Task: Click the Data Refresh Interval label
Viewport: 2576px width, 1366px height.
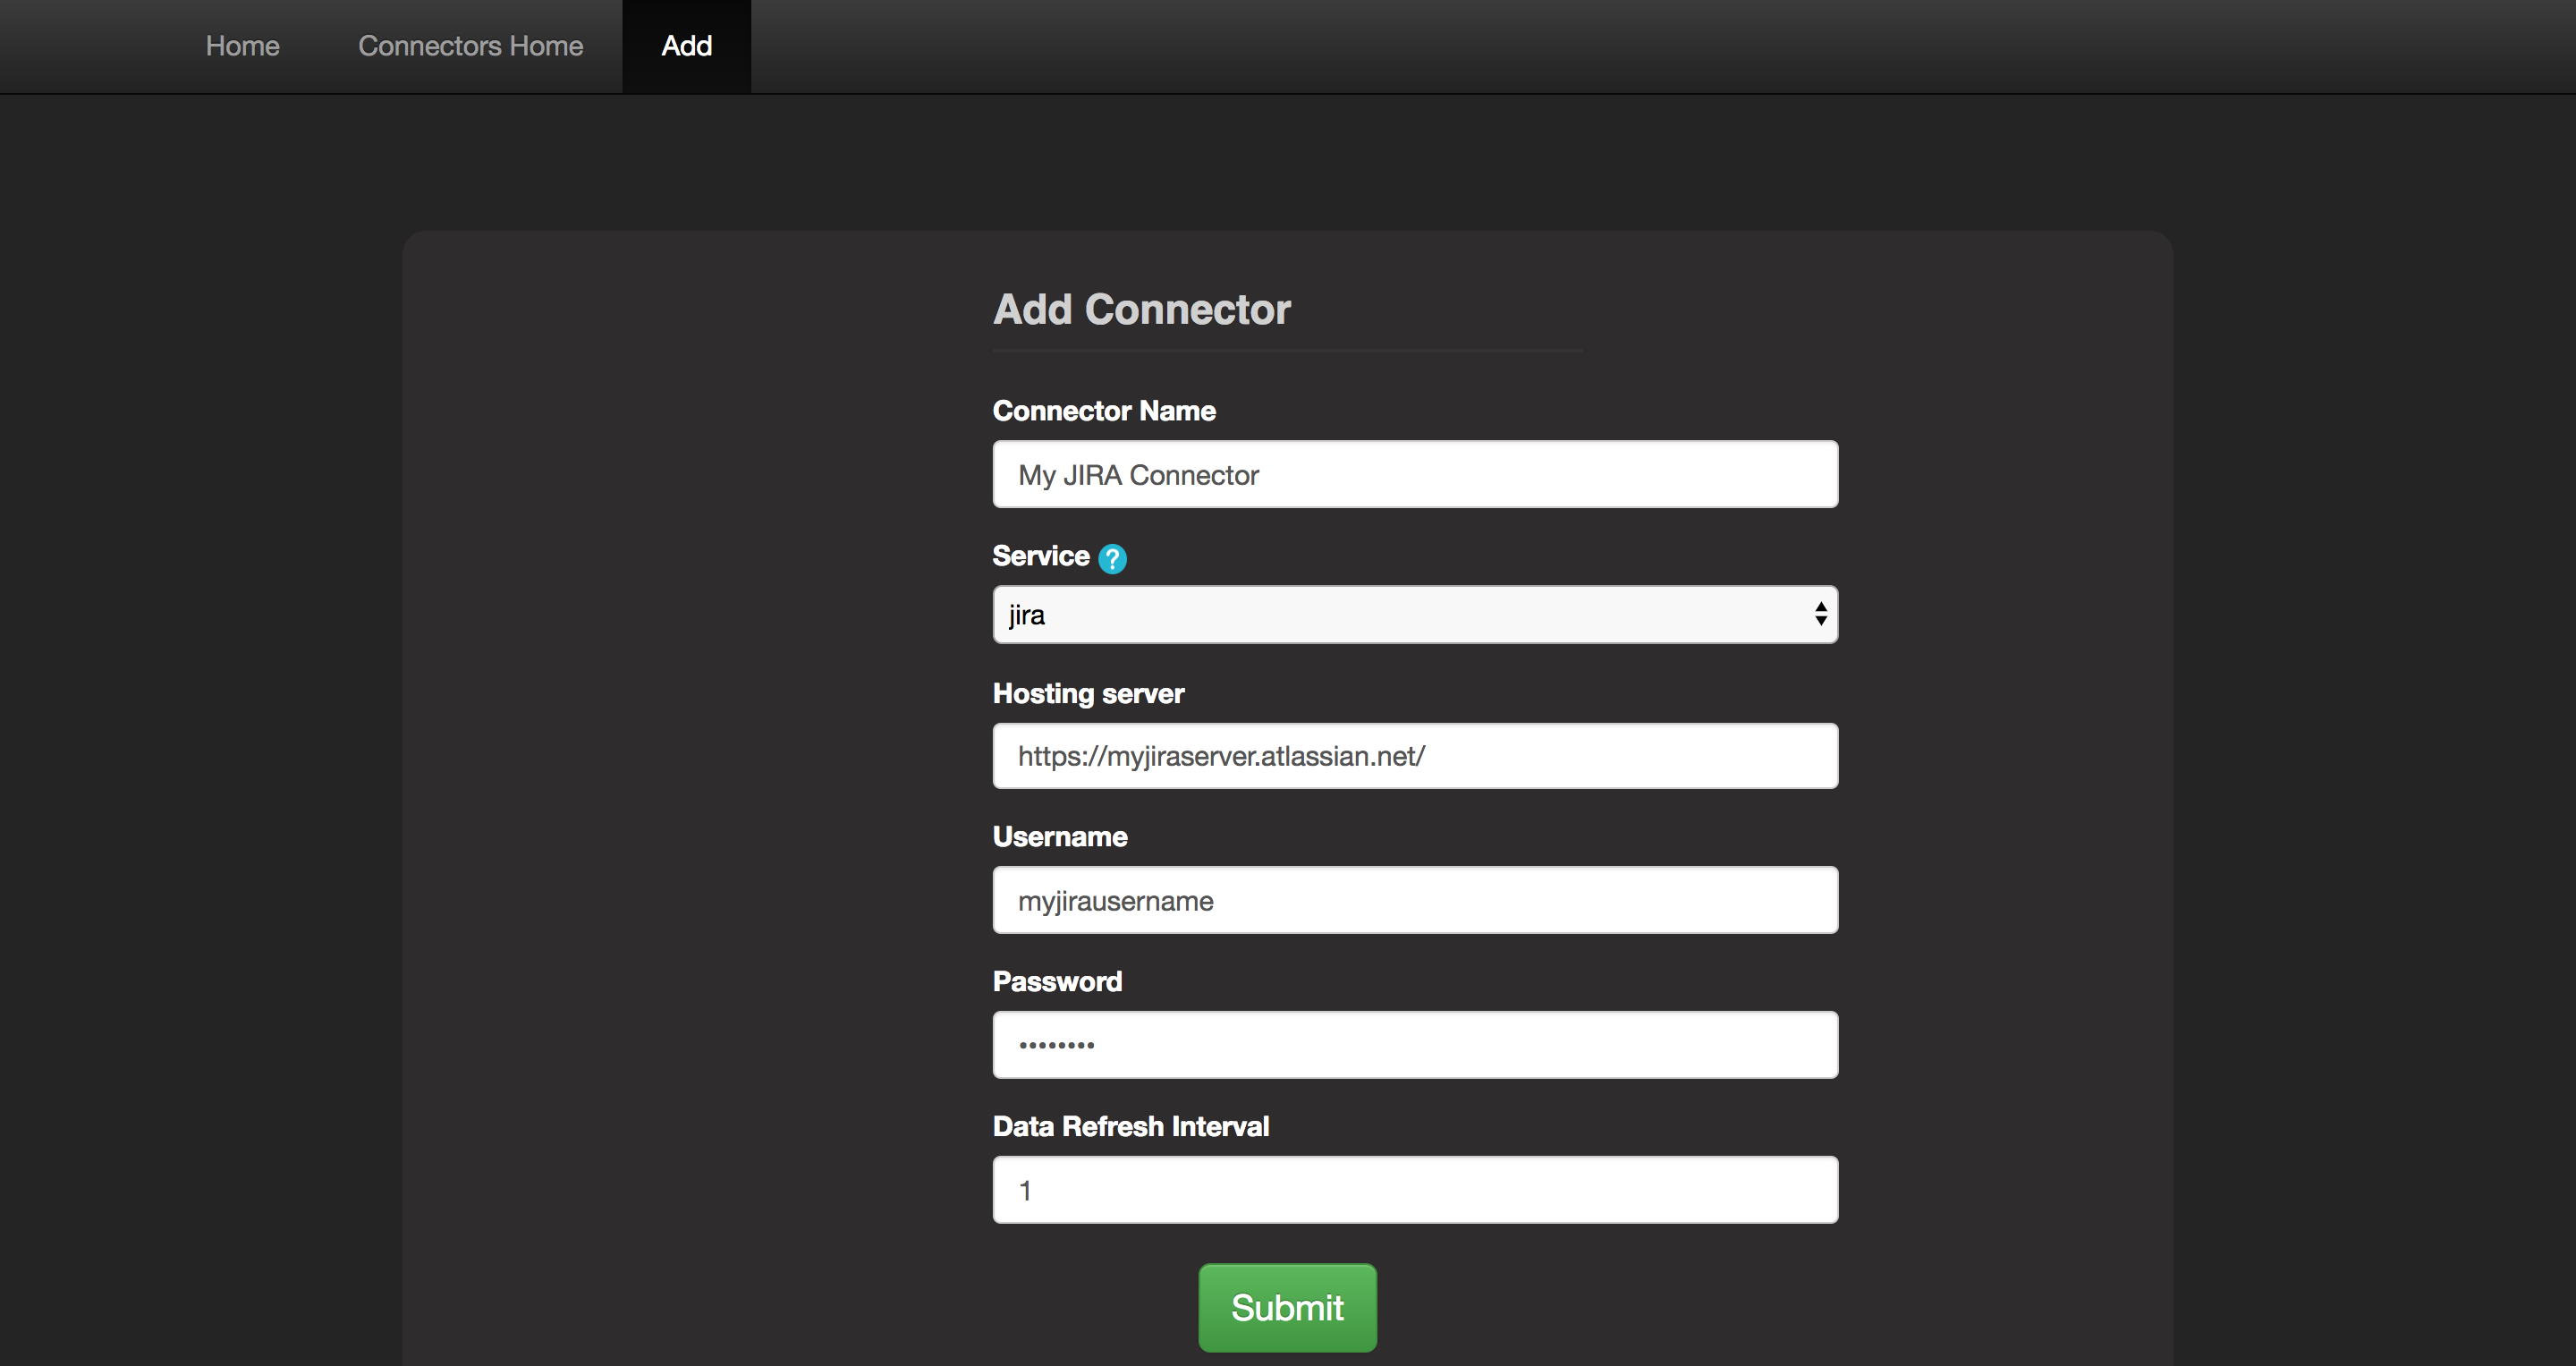Action: 1131,1127
